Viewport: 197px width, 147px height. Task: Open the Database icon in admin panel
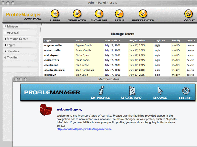point(99,14)
